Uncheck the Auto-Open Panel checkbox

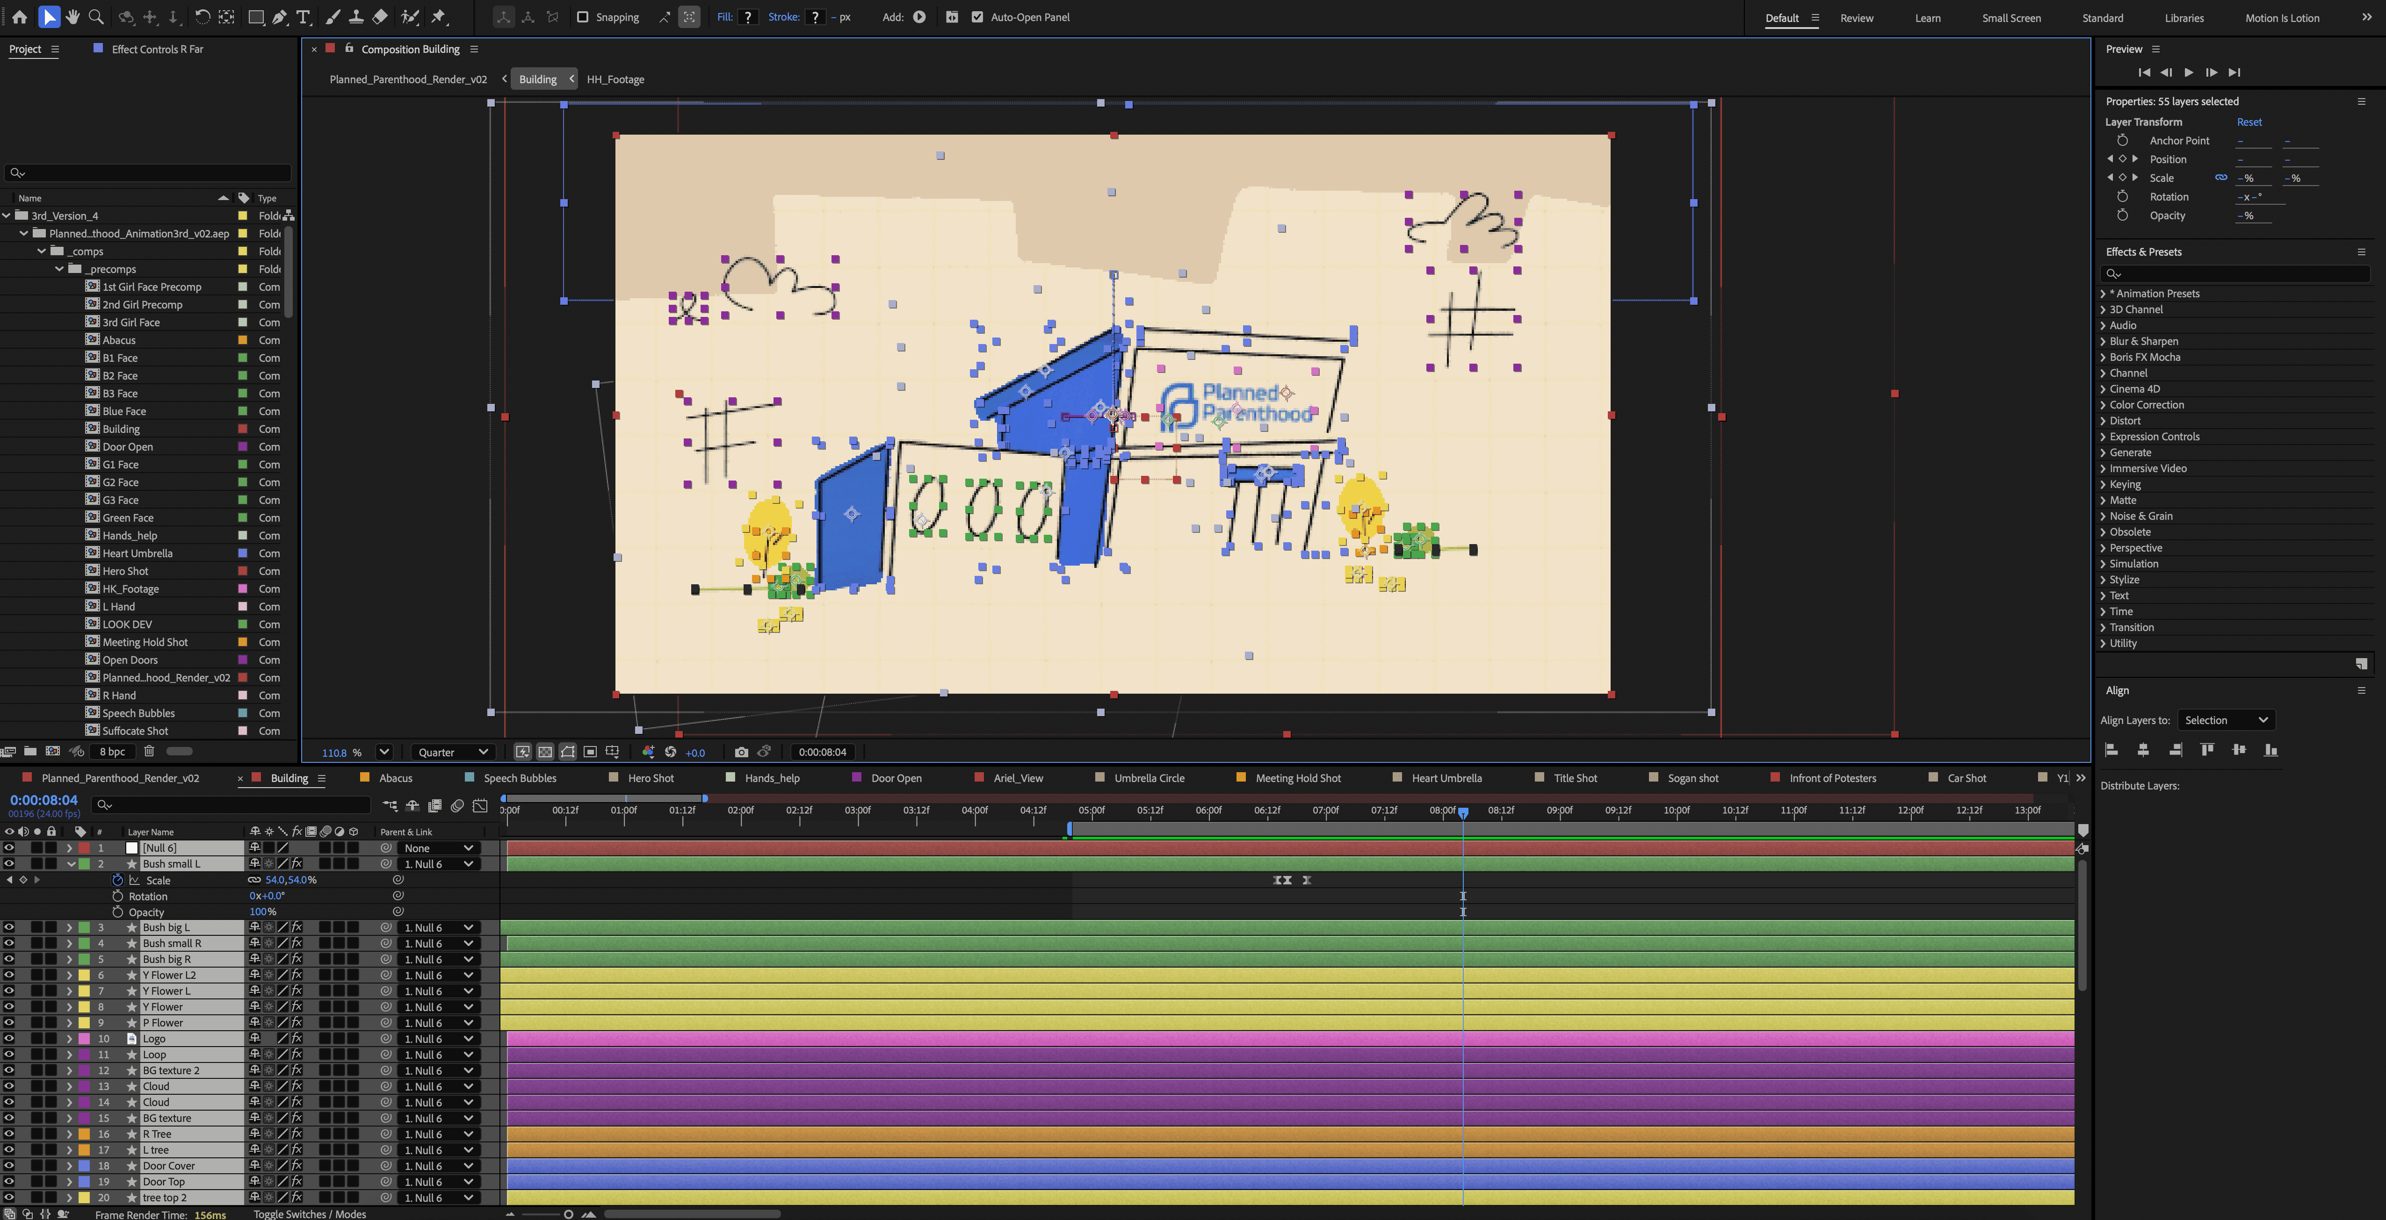point(977,17)
